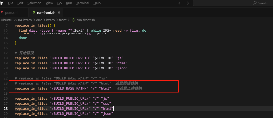Click line number 24 in the gutter

6,88
